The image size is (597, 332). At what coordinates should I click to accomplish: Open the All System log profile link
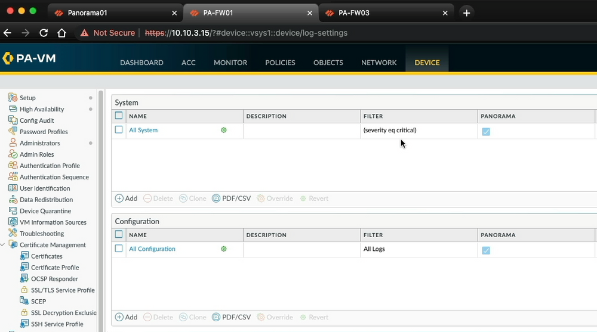click(143, 130)
